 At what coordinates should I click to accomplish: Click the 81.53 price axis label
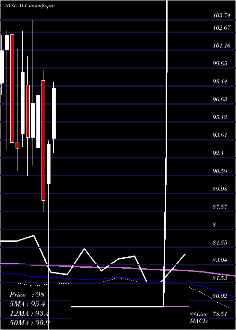[x=220, y=278]
